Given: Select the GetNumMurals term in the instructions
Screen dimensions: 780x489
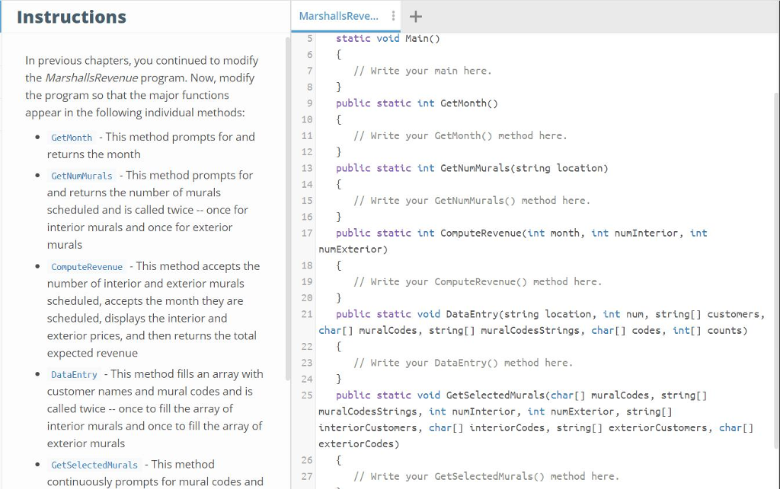Looking at the screenshot, I should (x=81, y=175).
